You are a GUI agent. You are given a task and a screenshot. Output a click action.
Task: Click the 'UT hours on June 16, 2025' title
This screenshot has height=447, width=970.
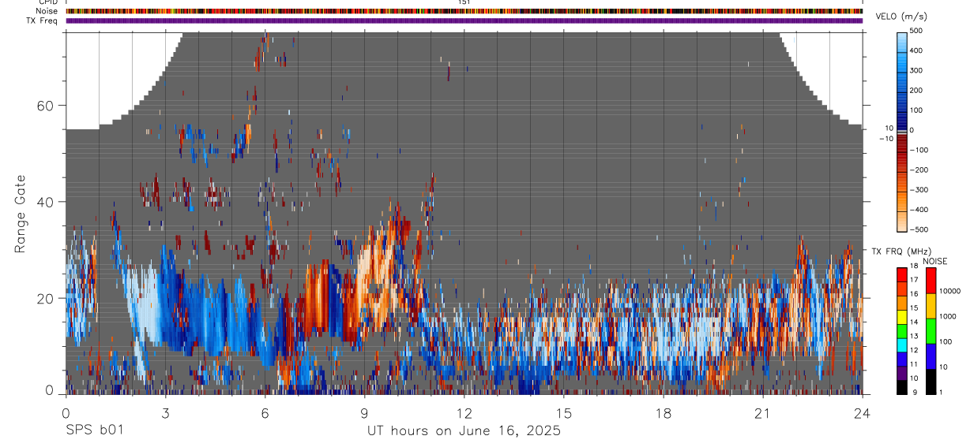464,430
